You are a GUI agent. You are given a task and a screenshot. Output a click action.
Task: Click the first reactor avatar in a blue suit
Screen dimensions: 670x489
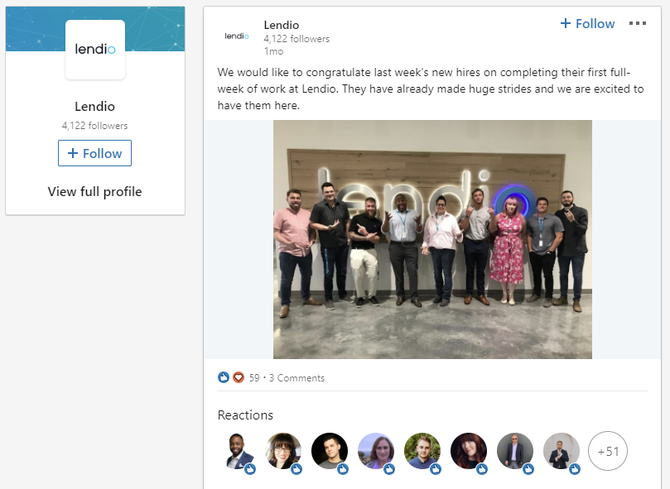pos(238,451)
